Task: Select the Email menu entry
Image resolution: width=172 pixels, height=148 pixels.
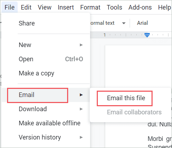Action: click(46, 95)
